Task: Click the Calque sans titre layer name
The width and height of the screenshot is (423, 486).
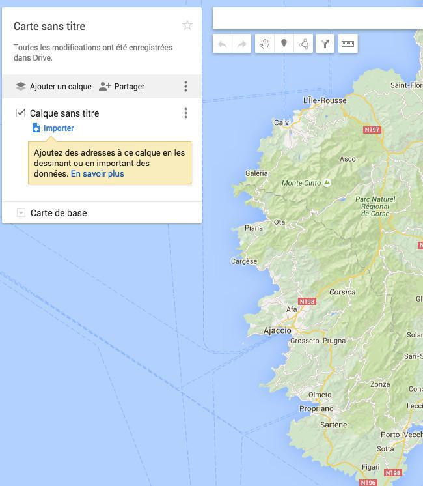Action: pos(64,113)
